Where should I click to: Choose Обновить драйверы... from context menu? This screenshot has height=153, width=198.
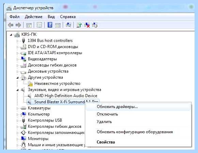(138, 107)
